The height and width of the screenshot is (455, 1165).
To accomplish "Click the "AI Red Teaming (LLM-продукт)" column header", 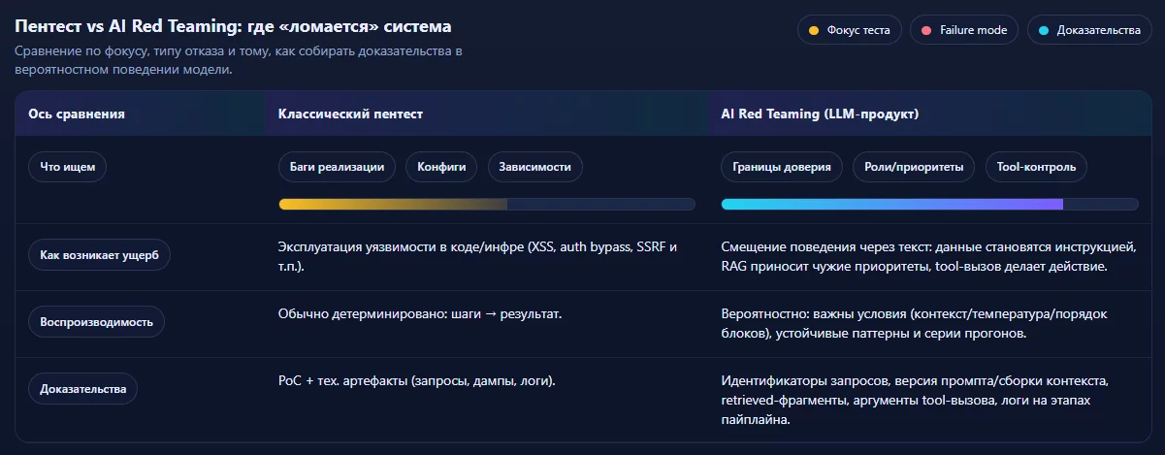I will [820, 114].
